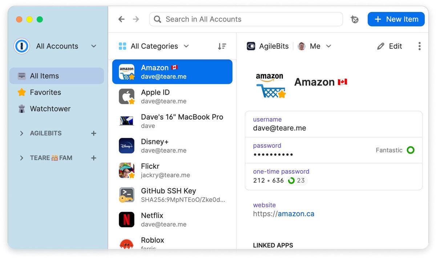Open the three-dot overflow menu
Viewport: 436px width, 258px height.
point(419,46)
